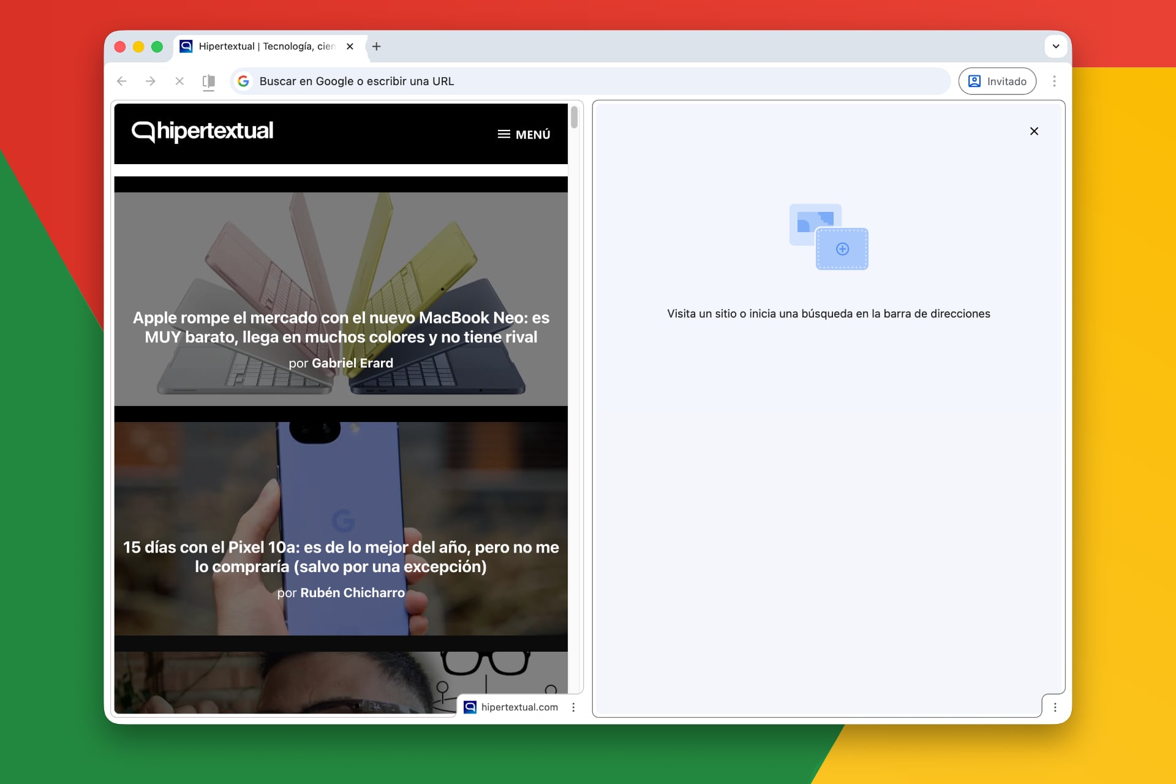Click author link Gabriel Erard
The width and height of the screenshot is (1176, 784).
pos(352,363)
